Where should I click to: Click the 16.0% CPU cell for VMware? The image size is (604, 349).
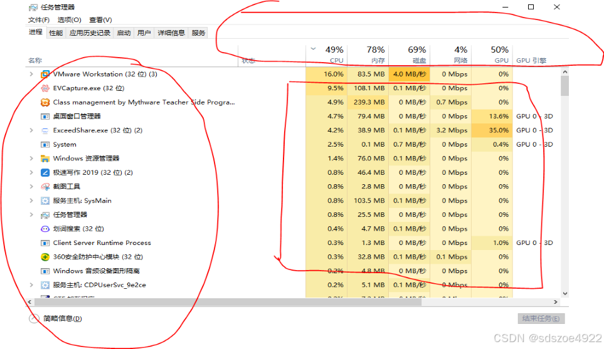(x=327, y=74)
